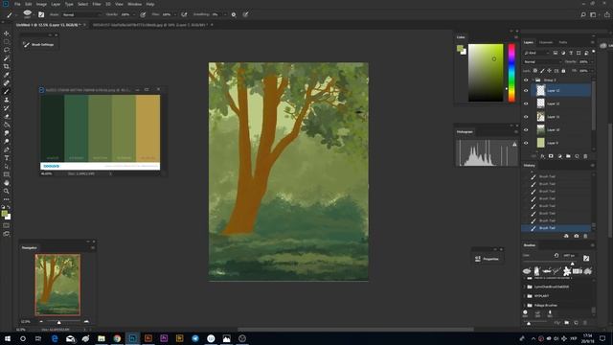The height and width of the screenshot is (345, 613).
Task: Click the Navigator preview thumbnail
Action: tap(57, 285)
